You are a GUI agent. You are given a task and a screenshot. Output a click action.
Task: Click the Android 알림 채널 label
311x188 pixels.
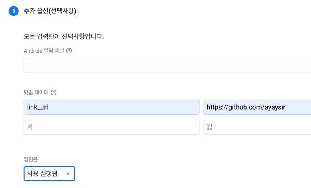click(44, 51)
